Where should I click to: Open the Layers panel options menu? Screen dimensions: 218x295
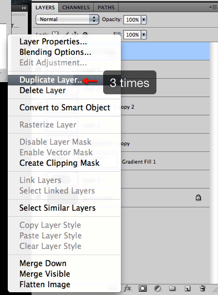[x=213, y=8]
